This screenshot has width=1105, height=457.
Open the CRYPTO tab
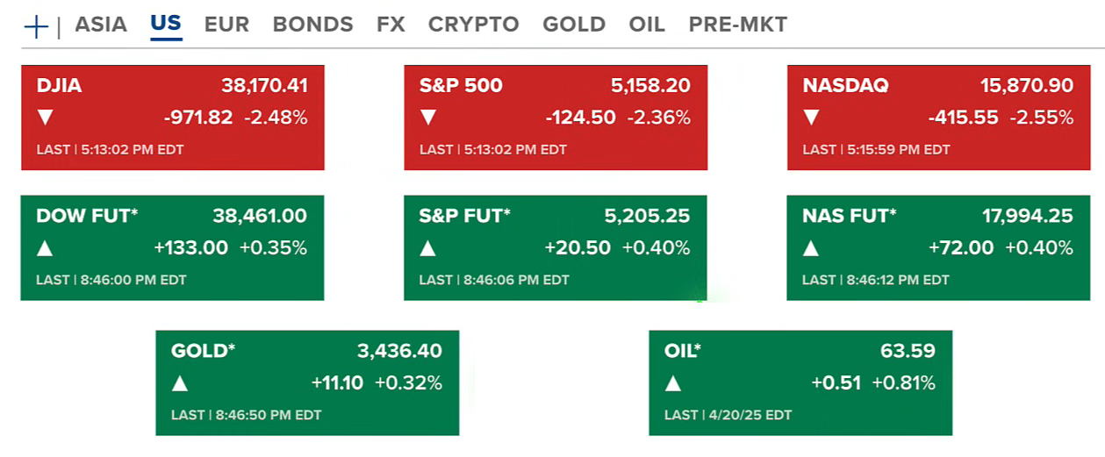473,25
